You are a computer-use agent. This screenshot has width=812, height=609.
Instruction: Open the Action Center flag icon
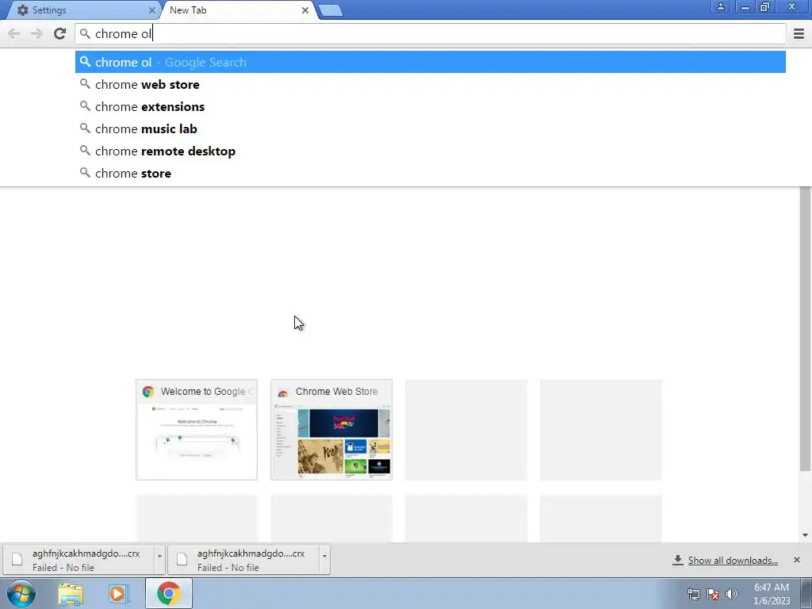713,594
